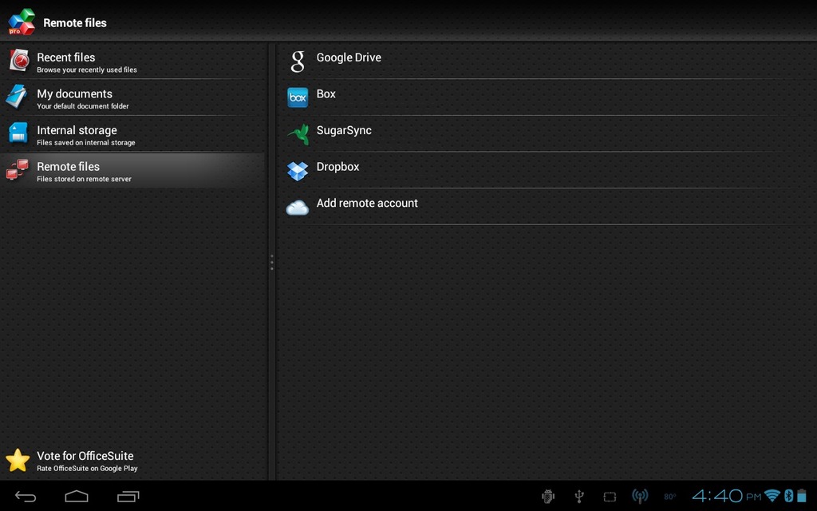Check the battery level icon
The height and width of the screenshot is (511, 817).
(x=802, y=495)
